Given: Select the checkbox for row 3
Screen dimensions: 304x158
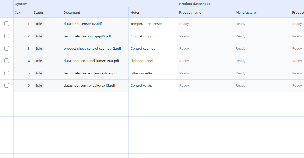Looking at the screenshot, I should [x=7, y=48].
